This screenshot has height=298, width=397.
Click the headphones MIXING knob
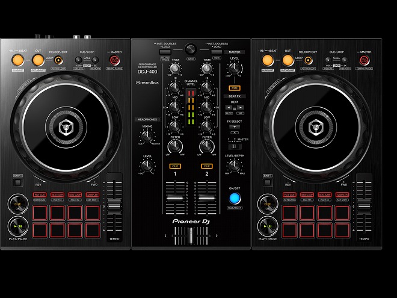147,136
